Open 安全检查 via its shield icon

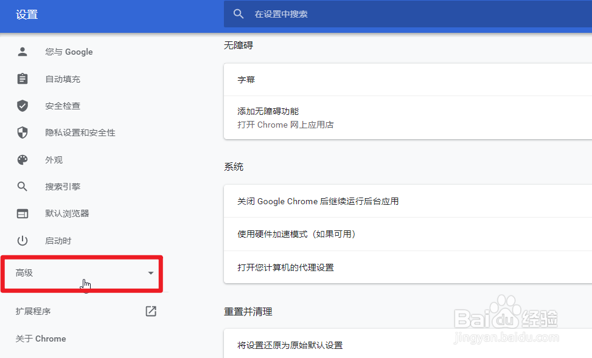23,105
